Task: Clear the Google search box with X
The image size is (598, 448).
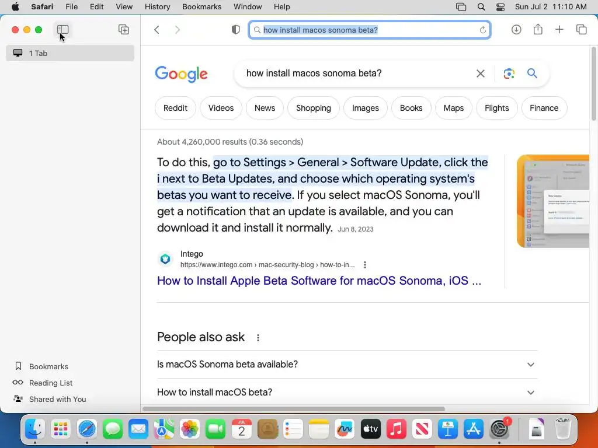Action: (x=481, y=73)
